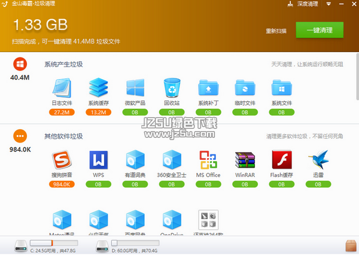359x255 pixels.
Task: Open the 回收站 recycle bin icon
Action: click(x=172, y=87)
